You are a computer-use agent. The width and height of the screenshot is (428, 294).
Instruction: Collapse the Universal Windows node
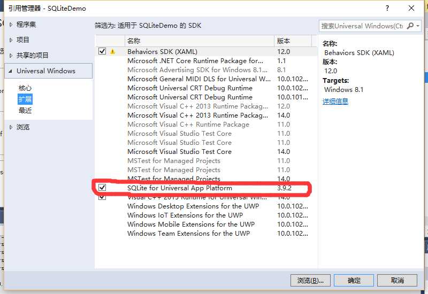(x=10, y=71)
